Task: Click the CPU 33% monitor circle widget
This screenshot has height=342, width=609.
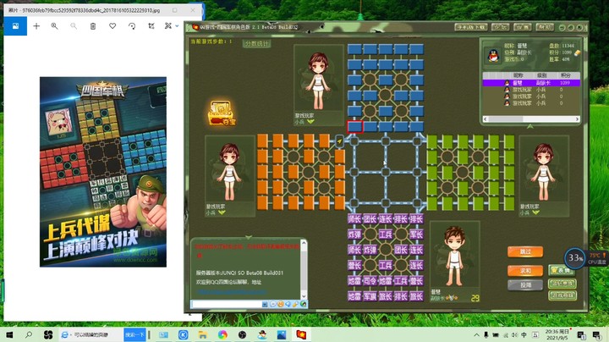Action: 575,257
